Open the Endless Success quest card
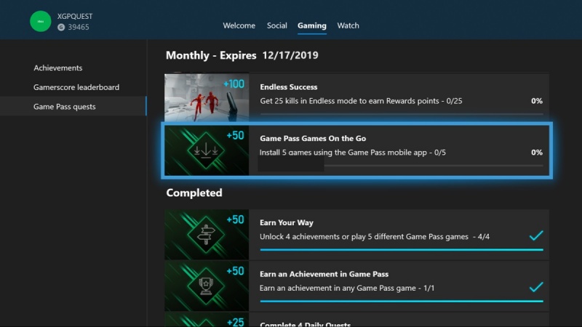582x327 pixels. pyautogui.click(x=356, y=97)
